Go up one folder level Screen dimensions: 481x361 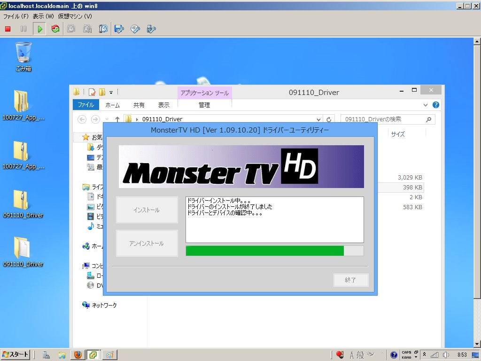point(117,119)
